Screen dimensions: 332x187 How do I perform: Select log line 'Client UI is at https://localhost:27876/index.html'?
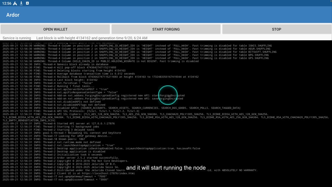tap(69, 173)
